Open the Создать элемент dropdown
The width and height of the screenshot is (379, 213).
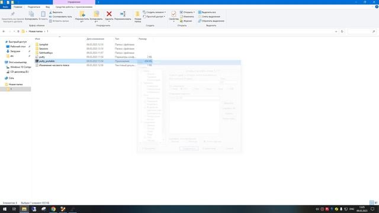[x=154, y=12]
